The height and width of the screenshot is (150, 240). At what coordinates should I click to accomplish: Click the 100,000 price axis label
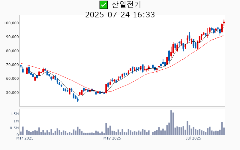11,23
